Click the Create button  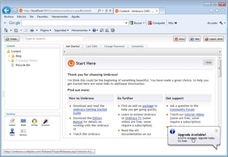[x=12, y=39]
